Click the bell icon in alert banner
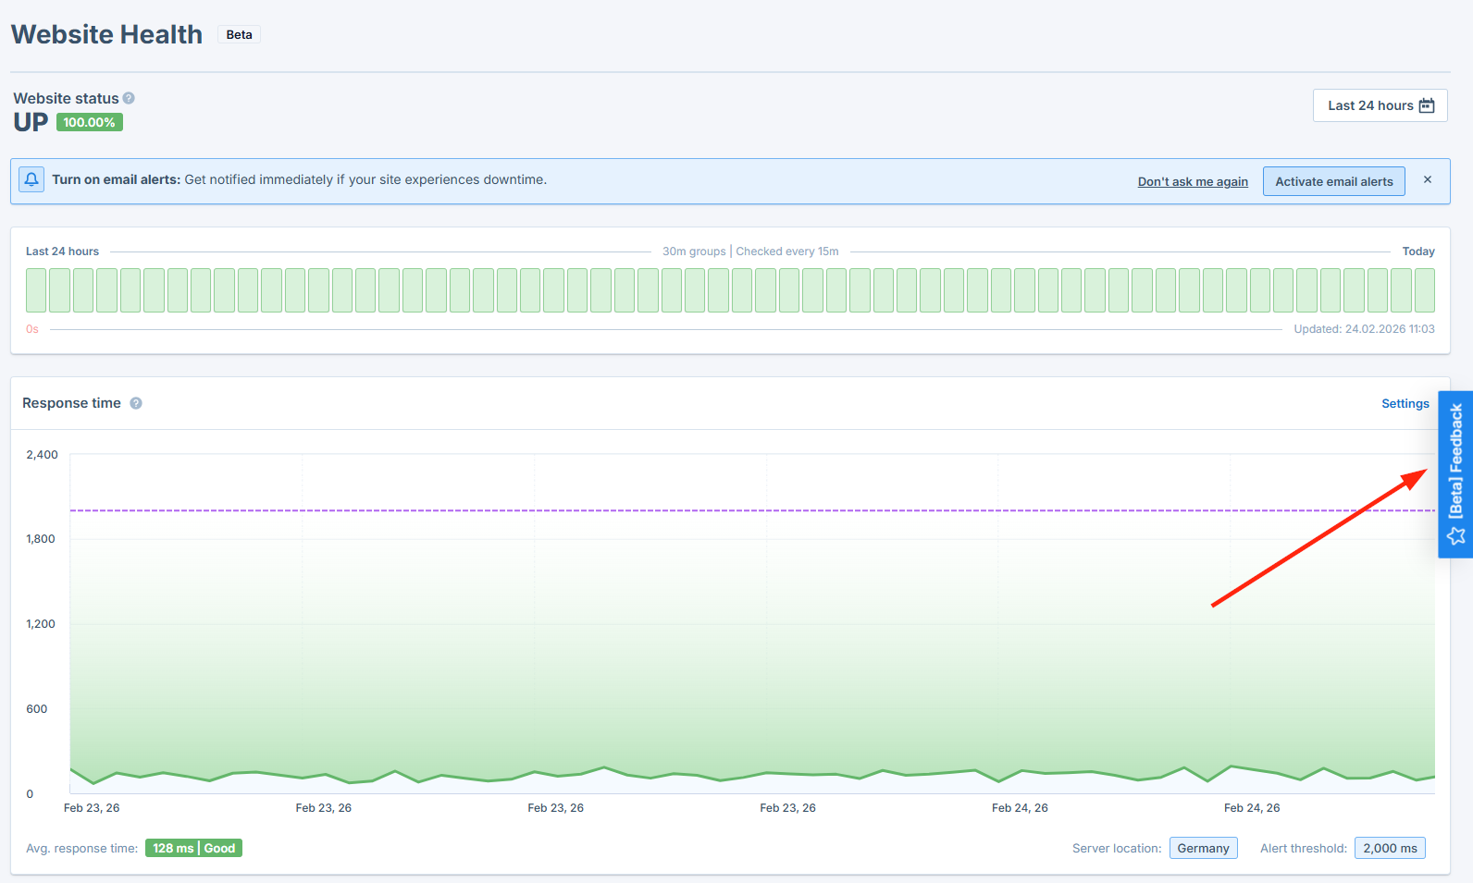This screenshot has width=1473, height=883. pos(31,179)
